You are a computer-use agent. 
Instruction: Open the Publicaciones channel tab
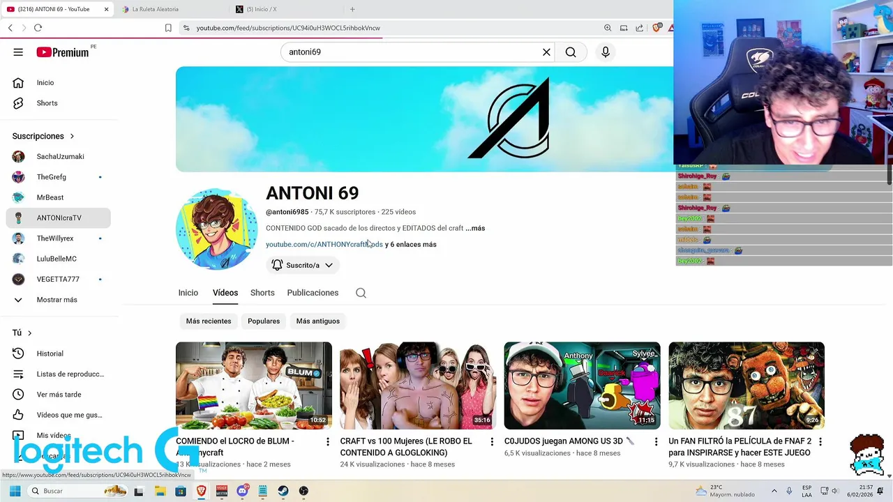[313, 293]
